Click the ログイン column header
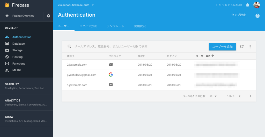This screenshot has width=265, height=137. pos(172,56)
